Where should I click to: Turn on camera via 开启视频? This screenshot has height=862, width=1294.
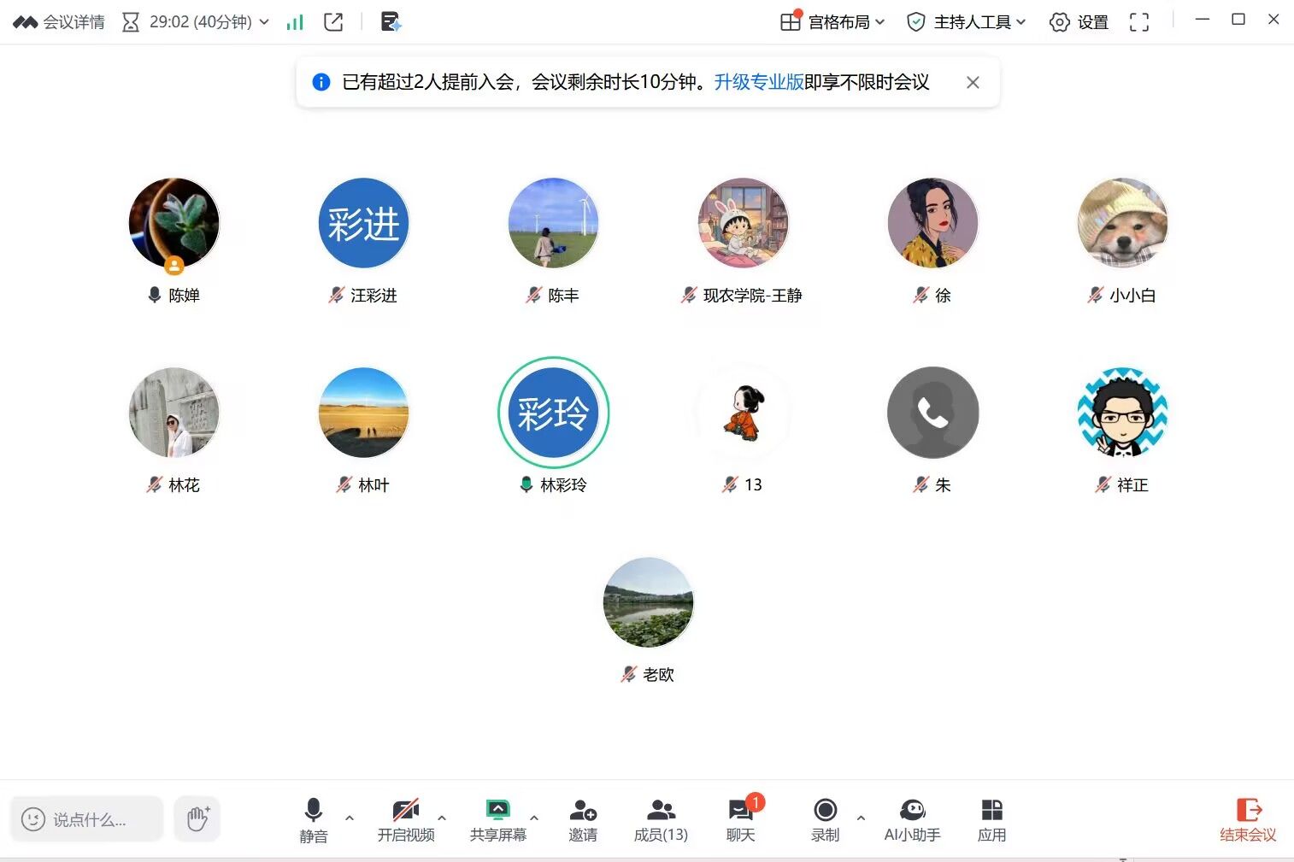point(406,819)
